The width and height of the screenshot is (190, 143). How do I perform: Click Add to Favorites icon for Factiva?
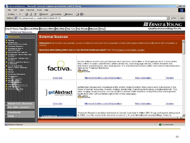coord(84,71)
